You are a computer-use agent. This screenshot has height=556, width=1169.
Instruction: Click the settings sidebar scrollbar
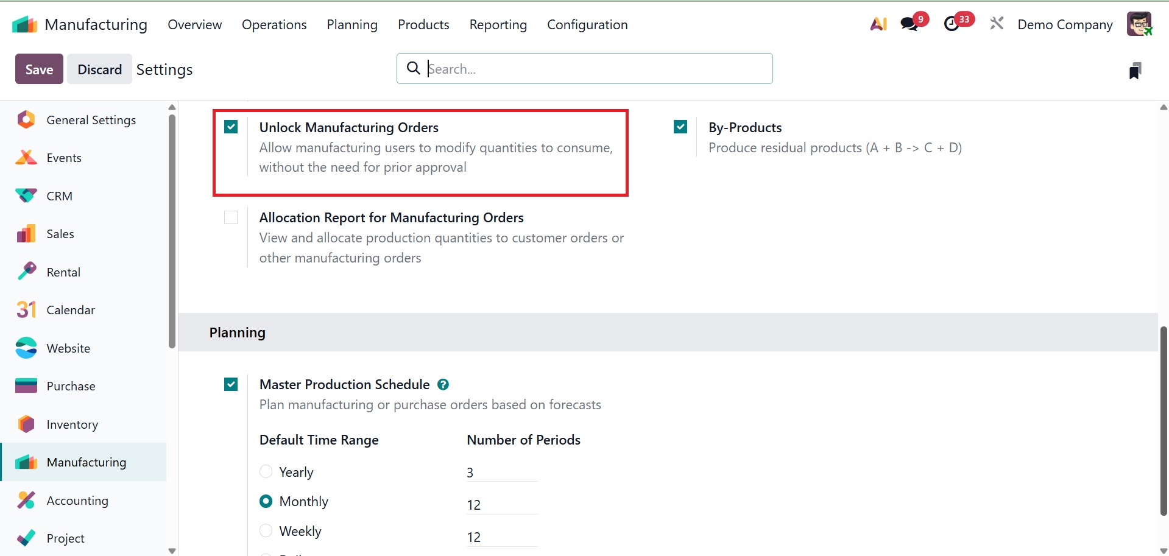point(172,231)
